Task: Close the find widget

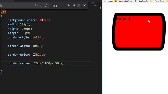Action: (x=85, y=5)
